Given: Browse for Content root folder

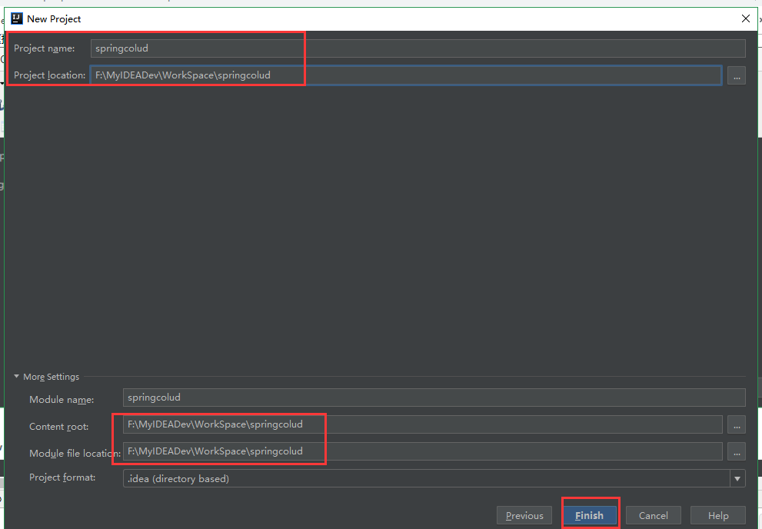Looking at the screenshot, I should coord(737,424).
